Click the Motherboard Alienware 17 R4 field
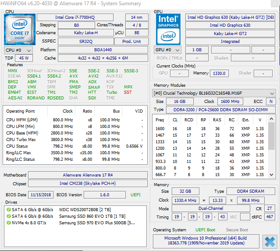The width and height of the screenshot is (280, 251). click(x=88, y=175)
